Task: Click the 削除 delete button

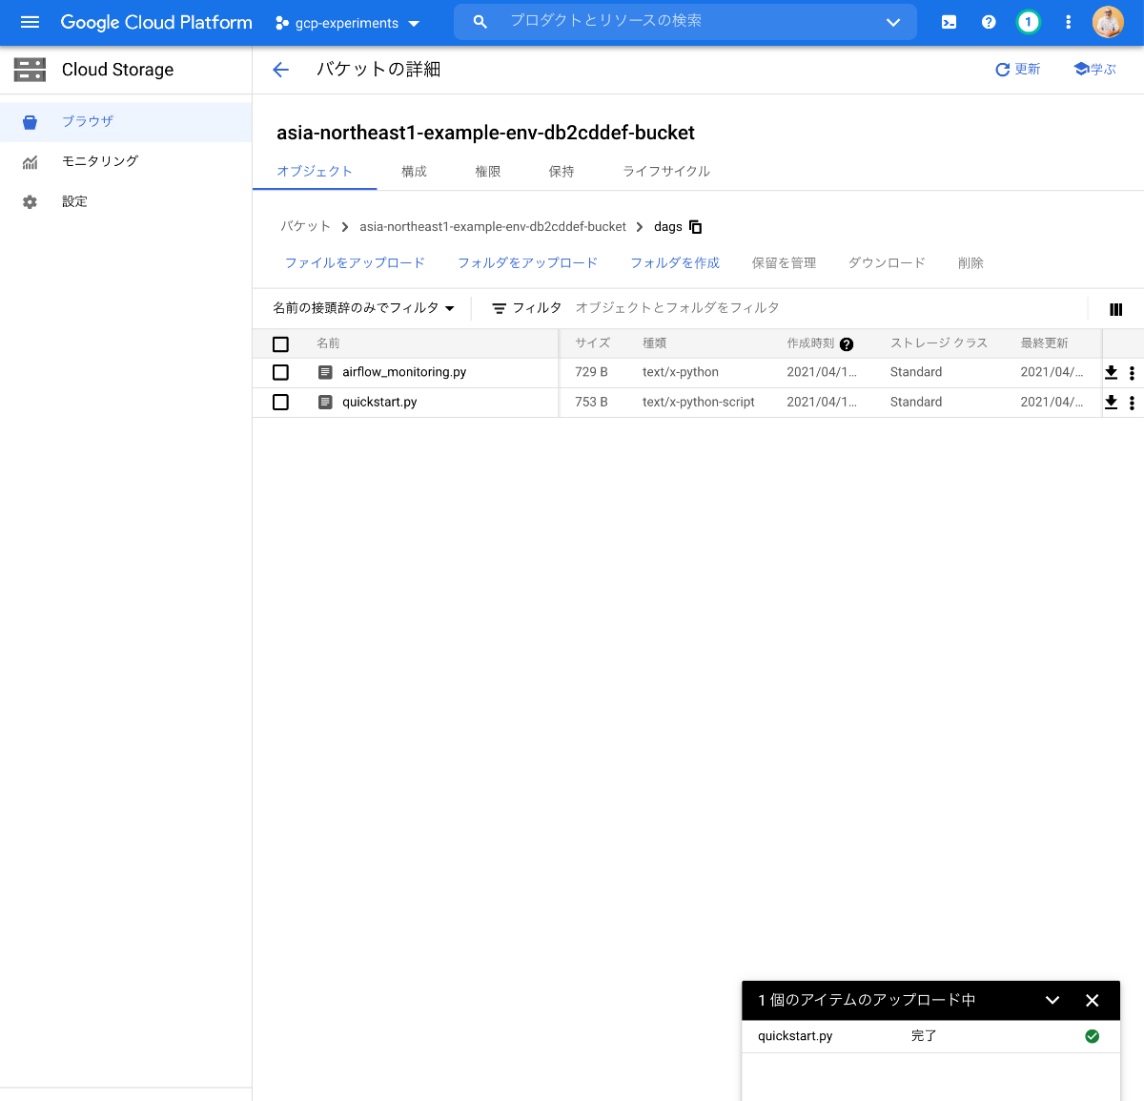Action: point(970,263)
